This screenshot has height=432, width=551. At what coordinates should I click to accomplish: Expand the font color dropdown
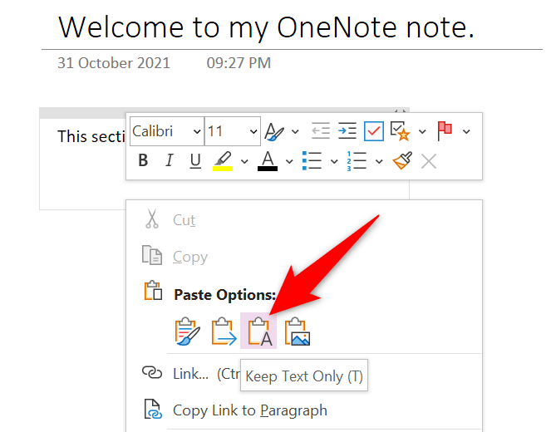tap(289, 161)
